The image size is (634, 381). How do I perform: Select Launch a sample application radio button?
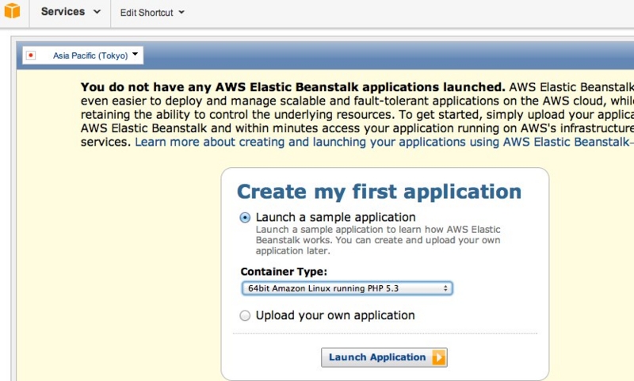tap(245, 217)
